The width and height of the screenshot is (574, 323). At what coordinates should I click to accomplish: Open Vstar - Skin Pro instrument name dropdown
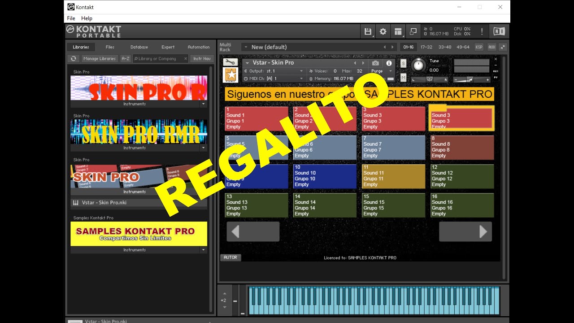point(246,63)
